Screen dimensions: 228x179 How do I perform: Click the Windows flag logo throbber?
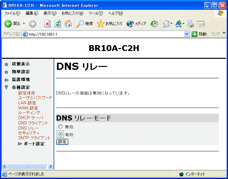pyautogui.click(x=220, y=13)
